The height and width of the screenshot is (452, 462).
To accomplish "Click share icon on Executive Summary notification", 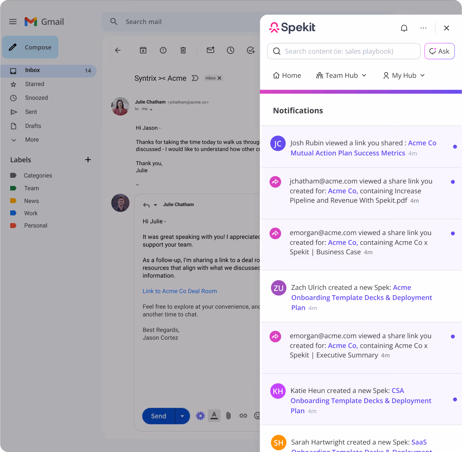I will [x=275, y=336].
